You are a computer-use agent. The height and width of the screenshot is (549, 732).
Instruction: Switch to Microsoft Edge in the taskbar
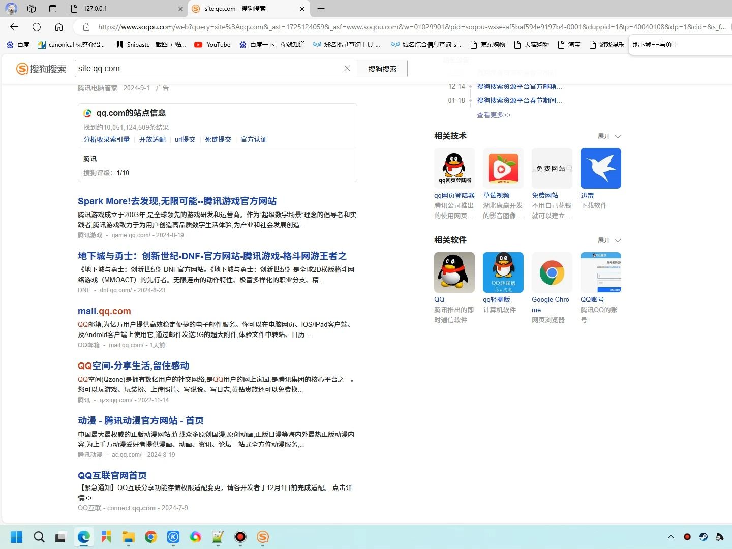(84, 537)
